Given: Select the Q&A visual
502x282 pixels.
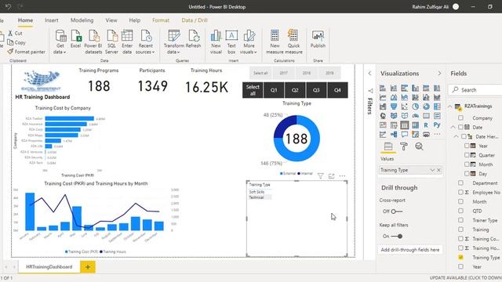Looking at the screenshot, I should point(405,134).
